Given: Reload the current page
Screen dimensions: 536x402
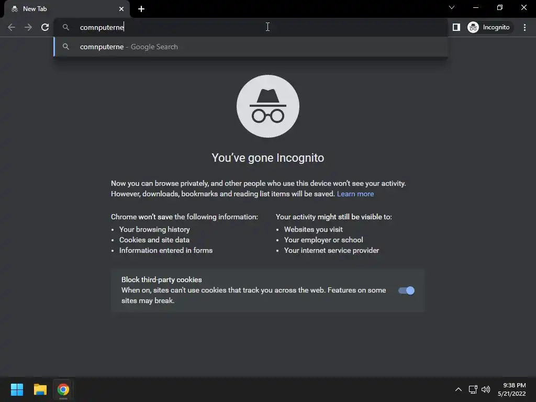Looking at the screenshot, I should [x=45, y=27].
